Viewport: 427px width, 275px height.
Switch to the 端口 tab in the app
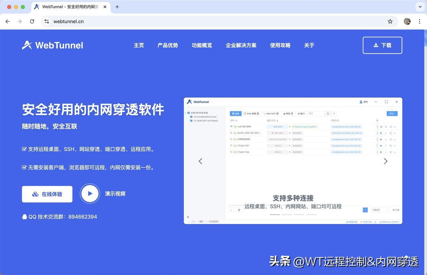(302, 114)
